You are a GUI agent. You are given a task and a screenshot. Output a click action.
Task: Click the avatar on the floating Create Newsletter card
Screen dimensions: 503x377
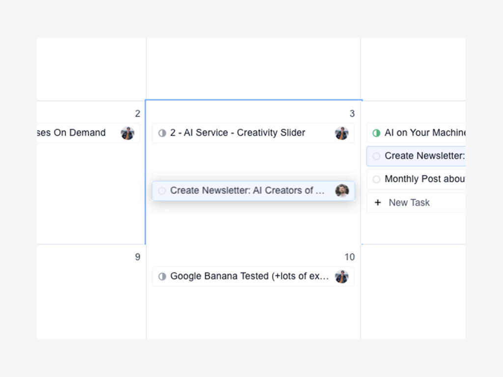342,190
